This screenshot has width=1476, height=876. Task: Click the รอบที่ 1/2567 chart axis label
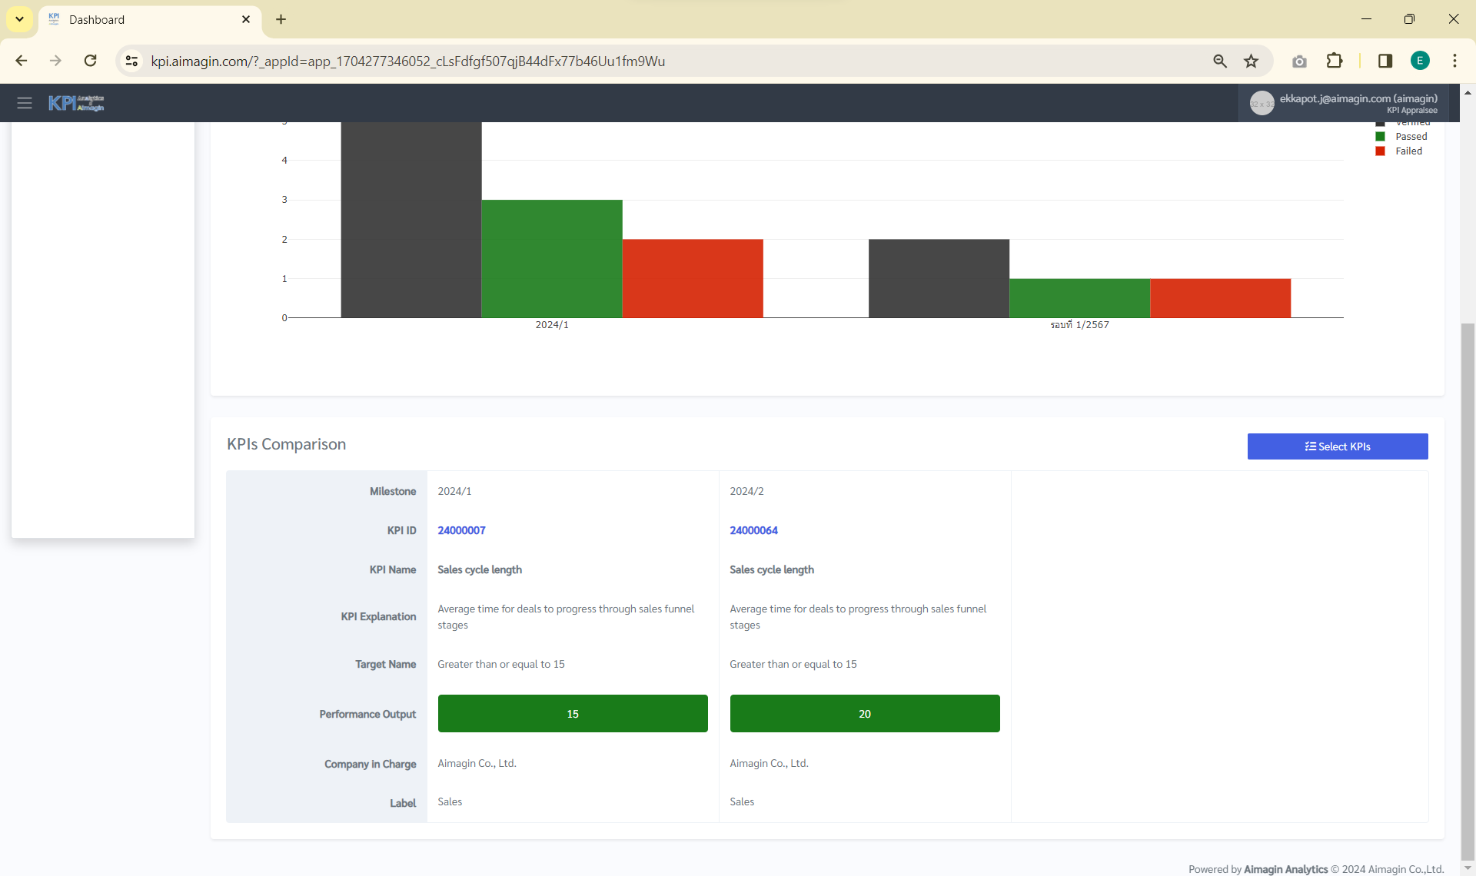(1079, 325)
